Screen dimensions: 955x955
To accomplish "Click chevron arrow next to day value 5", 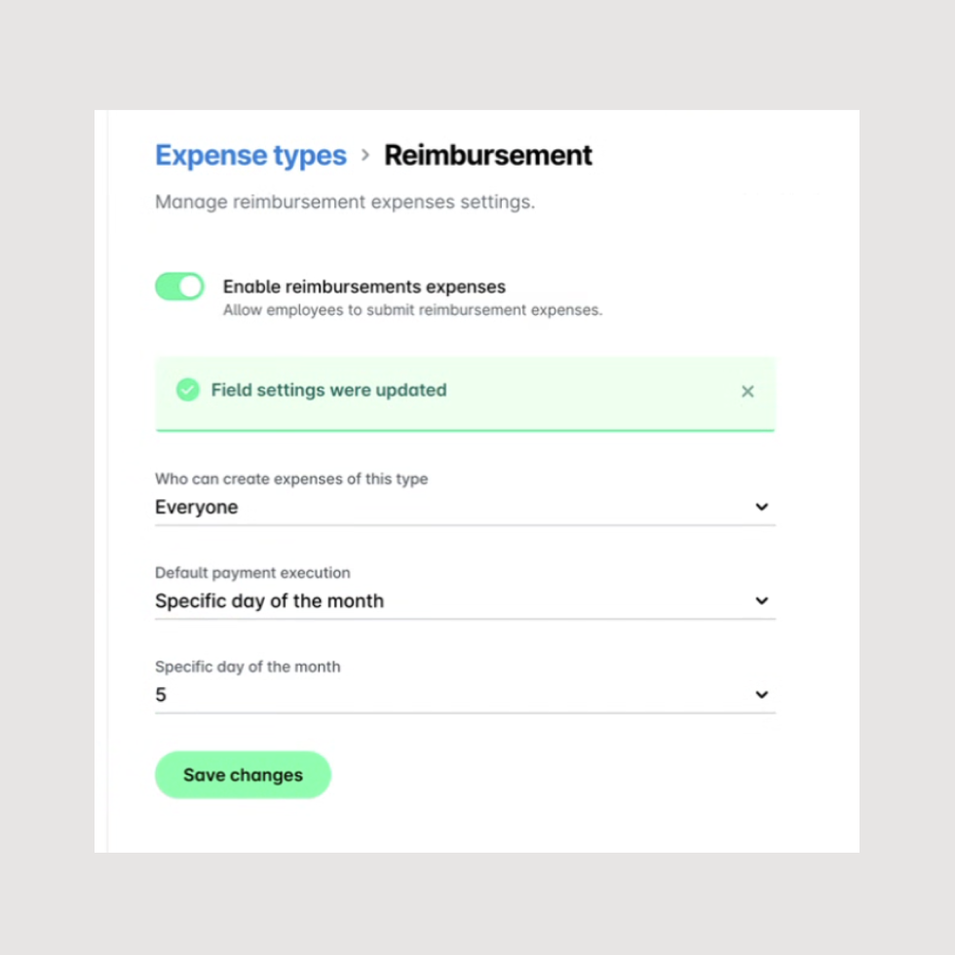I will (x=762, y=695).
